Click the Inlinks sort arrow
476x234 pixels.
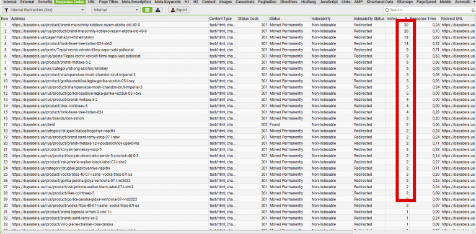click(406, 19)
